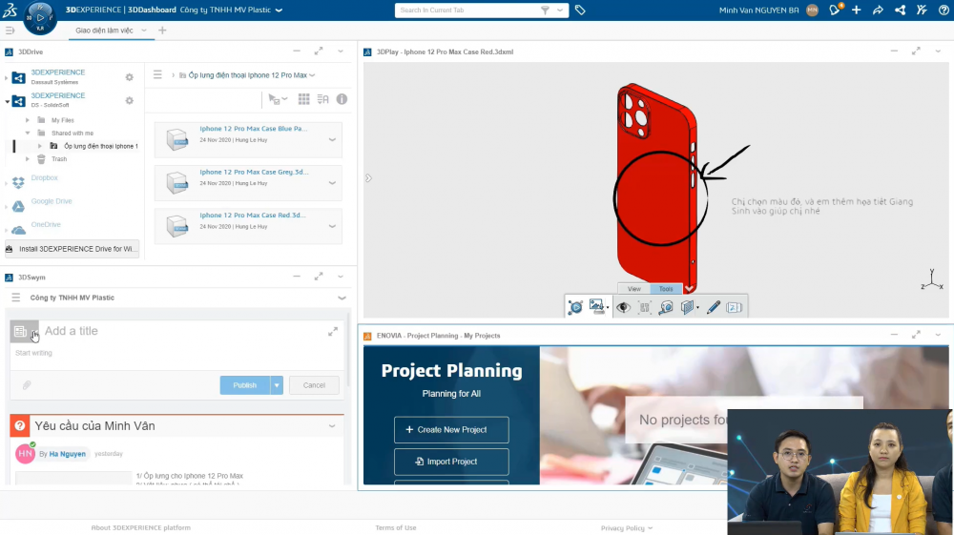Expand options for Iphone 12 Pro Max Case Grey
Image resolution: width=954 pixels, height=535 pixels.
[332, 183]
